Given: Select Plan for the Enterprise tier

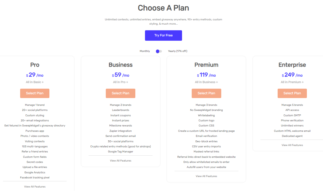Looking at the screenshot, I should tap(292, 93).
